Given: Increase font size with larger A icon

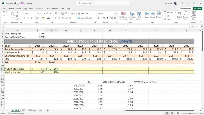Looking at the screenshot, I should click(47, 13).
